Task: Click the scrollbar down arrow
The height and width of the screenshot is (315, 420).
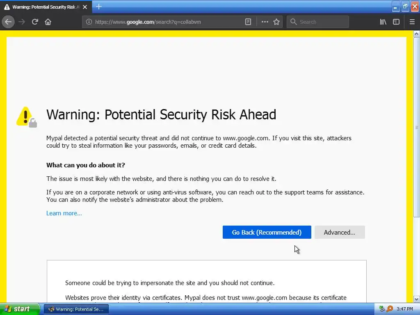Action: [417, 299]
